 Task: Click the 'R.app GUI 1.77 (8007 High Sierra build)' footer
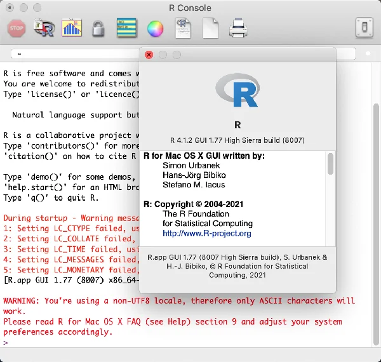pyautogui.click(x=237, y=266)
